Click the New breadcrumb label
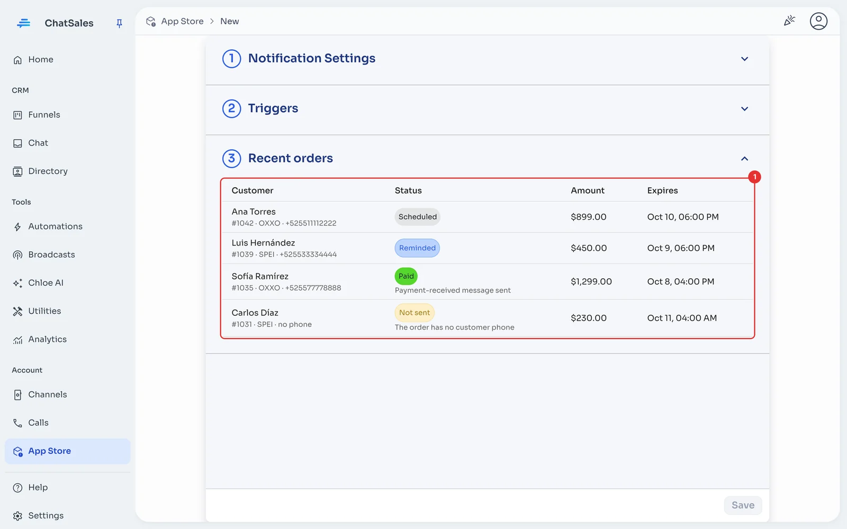The width and height of the screenshot is (847, 529). tap(229, 21)
